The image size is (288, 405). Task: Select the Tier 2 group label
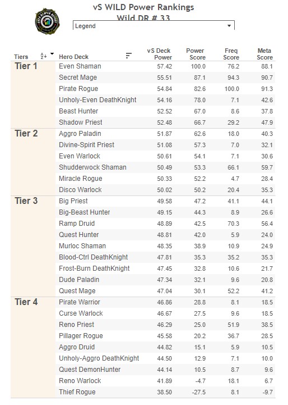point(26,134)
